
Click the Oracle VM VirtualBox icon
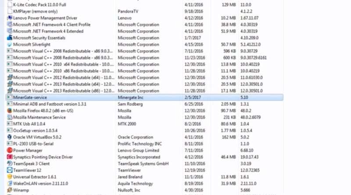tap(10, 137)
